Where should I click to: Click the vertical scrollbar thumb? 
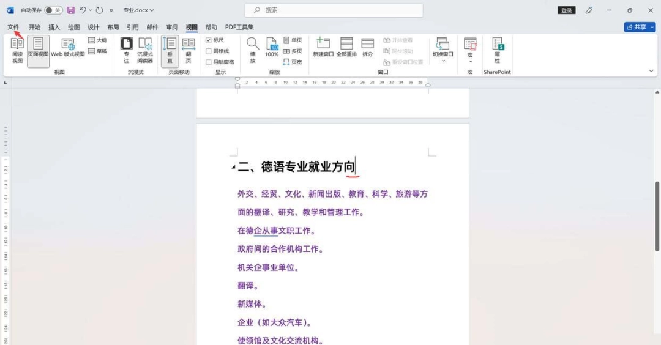click(x=657, y=216)
